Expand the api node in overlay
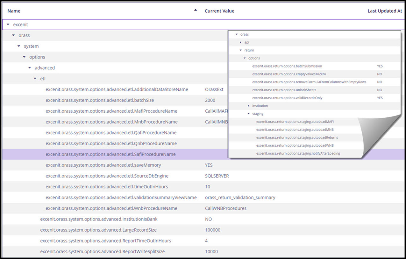This screenshot has height=259, width=406. (240, 42)
